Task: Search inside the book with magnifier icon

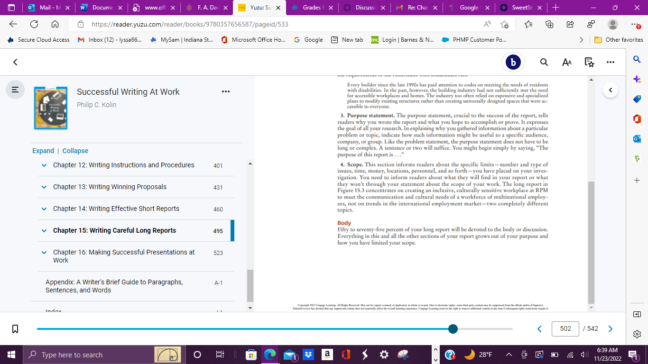Action: [544, 62]
